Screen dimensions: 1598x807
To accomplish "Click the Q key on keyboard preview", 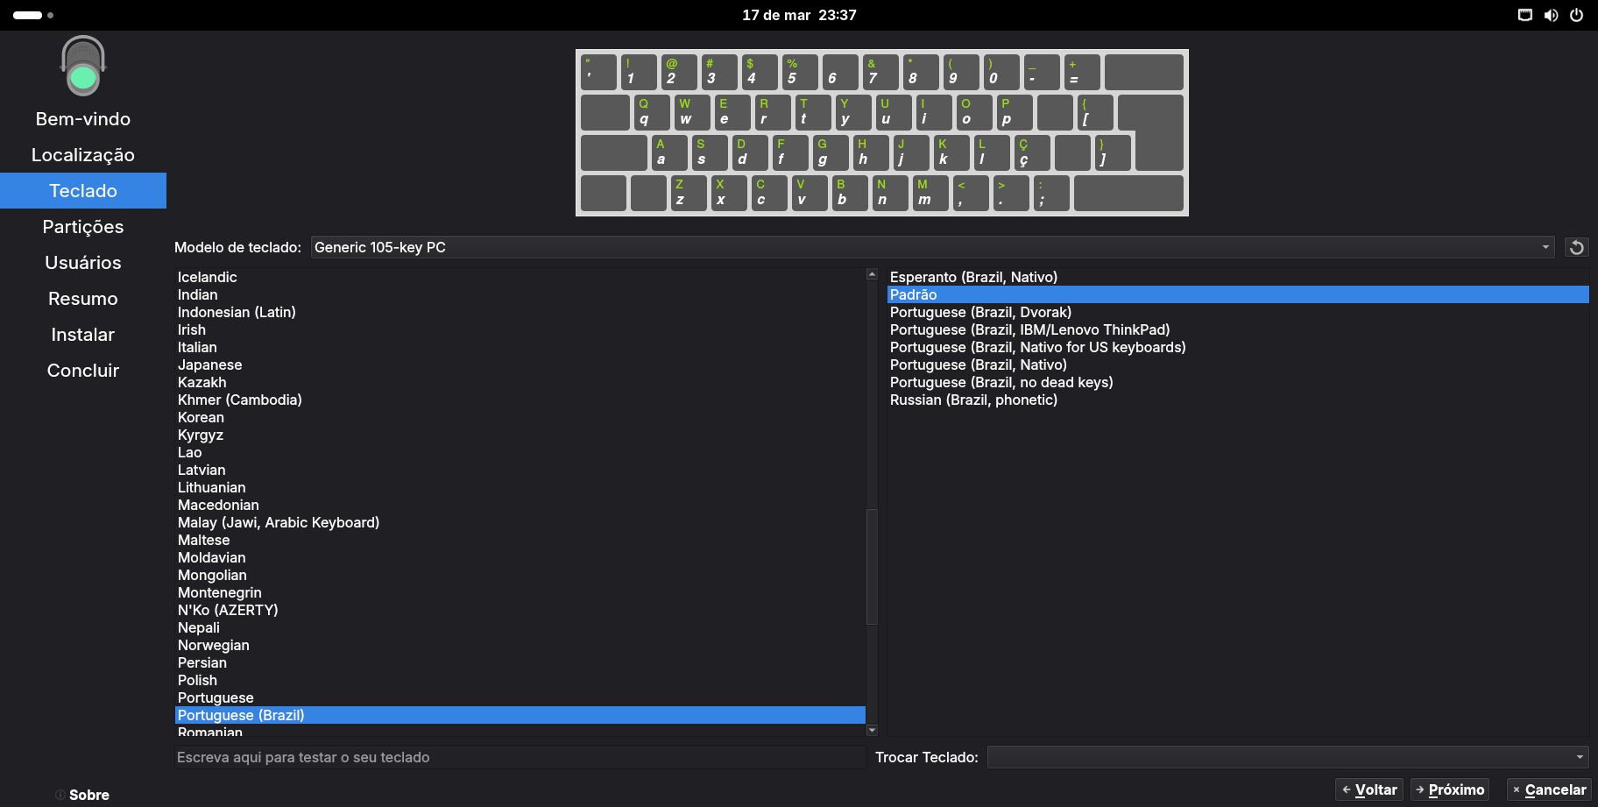I will (650, 112).
